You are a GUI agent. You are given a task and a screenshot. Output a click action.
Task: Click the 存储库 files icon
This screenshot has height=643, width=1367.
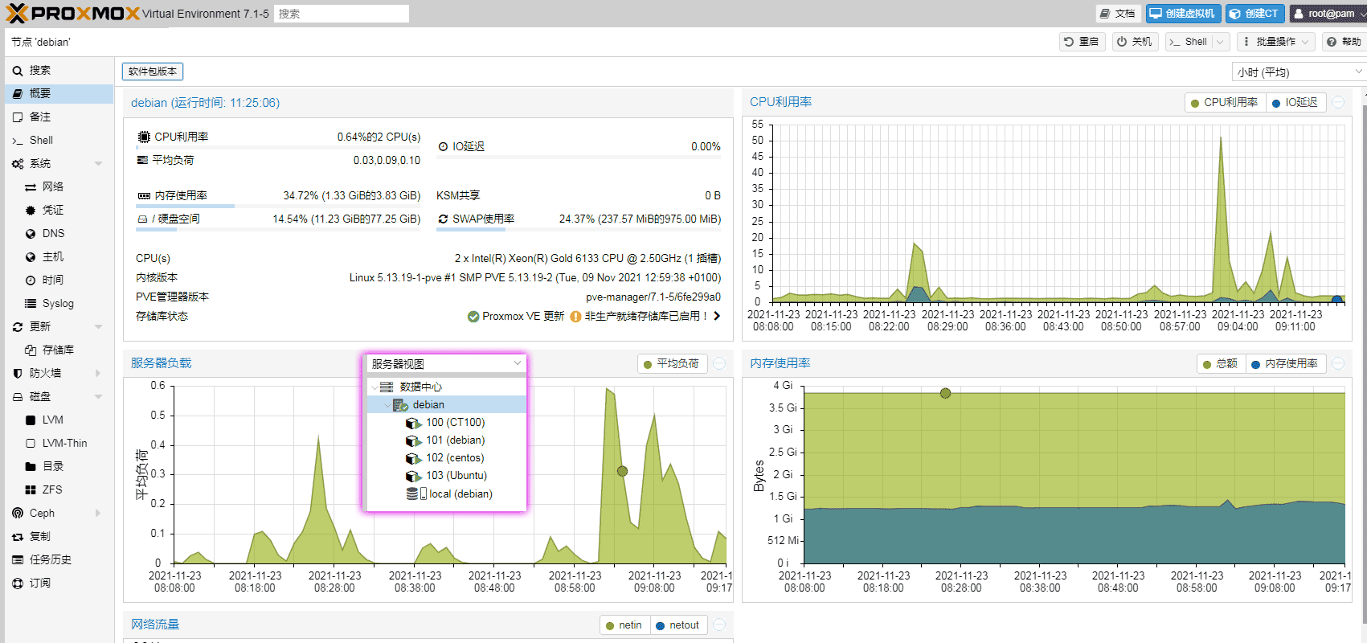[x=31, y=350]
